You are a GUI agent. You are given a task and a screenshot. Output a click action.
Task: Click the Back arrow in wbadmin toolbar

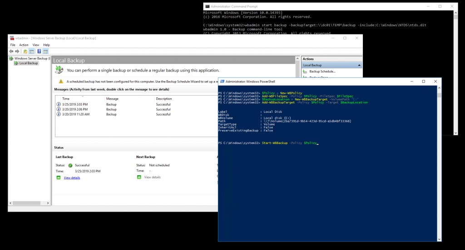(x=11, y=51)
